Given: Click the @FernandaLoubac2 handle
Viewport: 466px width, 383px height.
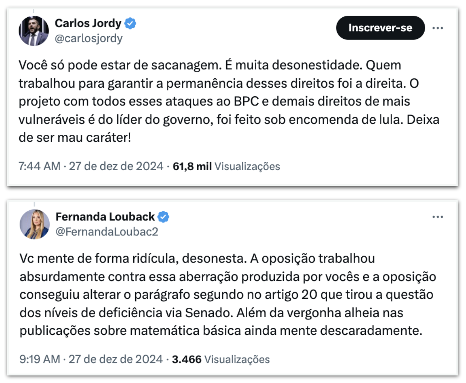Looking at the screenshot, I should click(107, 232).
